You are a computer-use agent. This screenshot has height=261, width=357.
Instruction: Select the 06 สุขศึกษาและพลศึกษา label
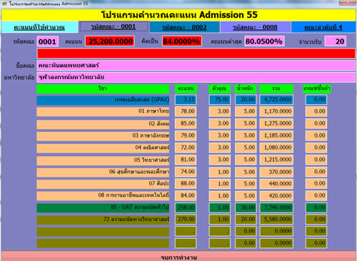(x=103, y=172)
